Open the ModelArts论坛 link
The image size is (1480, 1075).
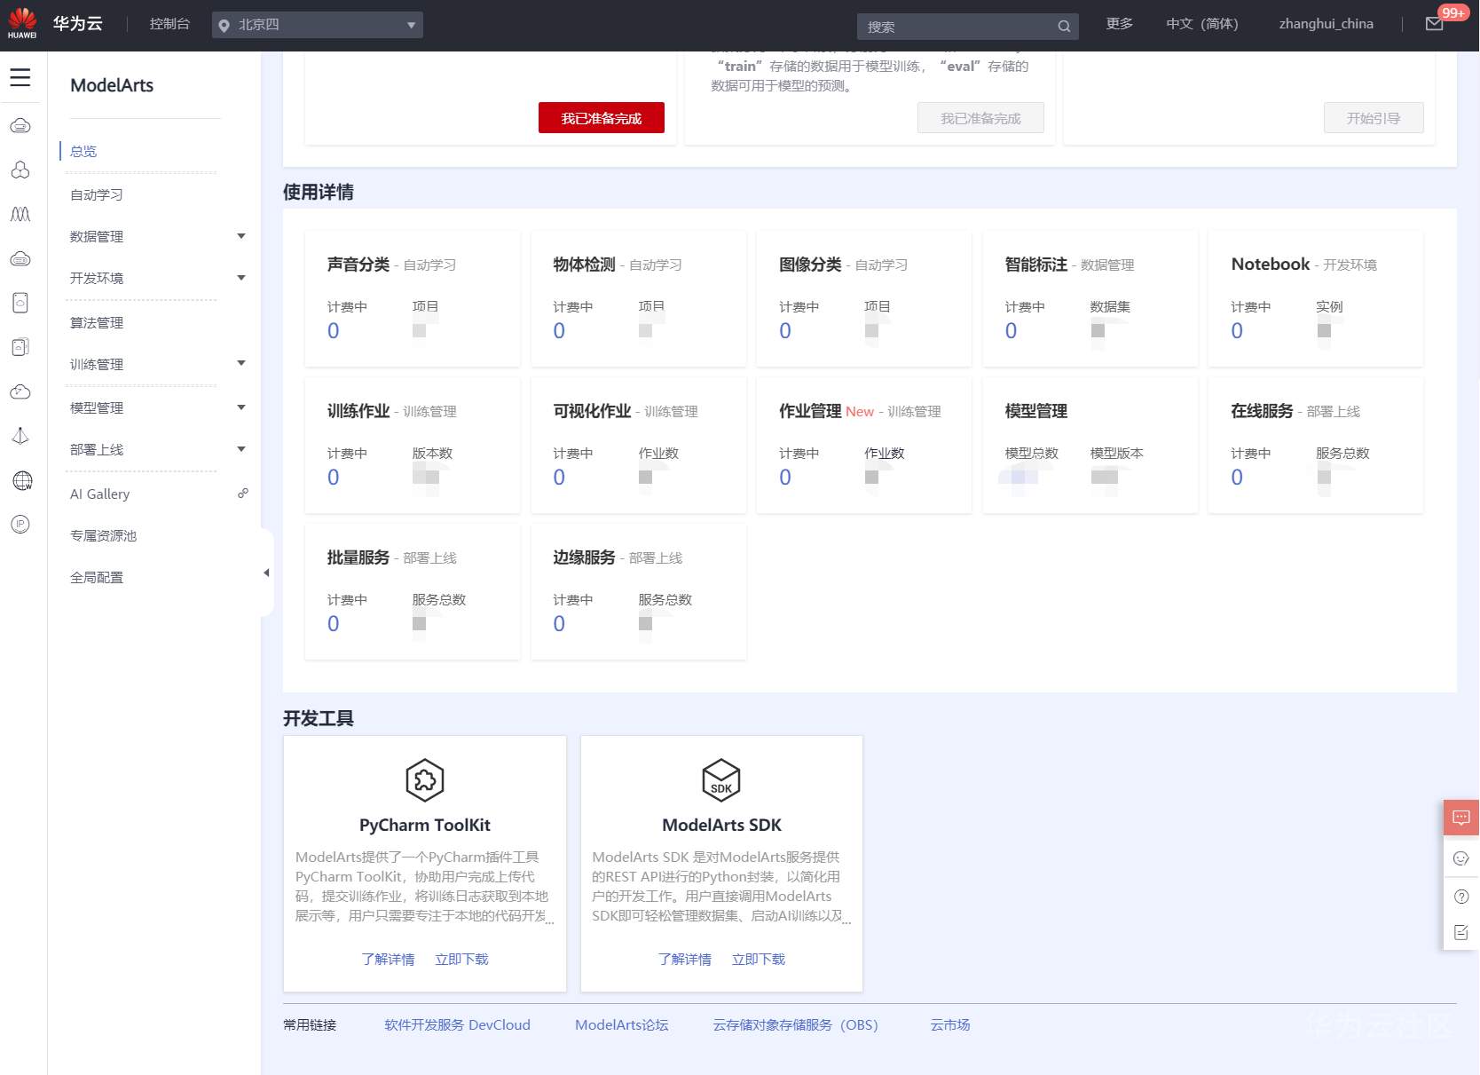[x=621, y=1024]
